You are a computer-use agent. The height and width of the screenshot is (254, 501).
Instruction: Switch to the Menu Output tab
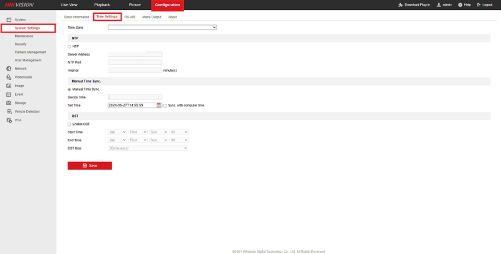[x=152, y=18]
